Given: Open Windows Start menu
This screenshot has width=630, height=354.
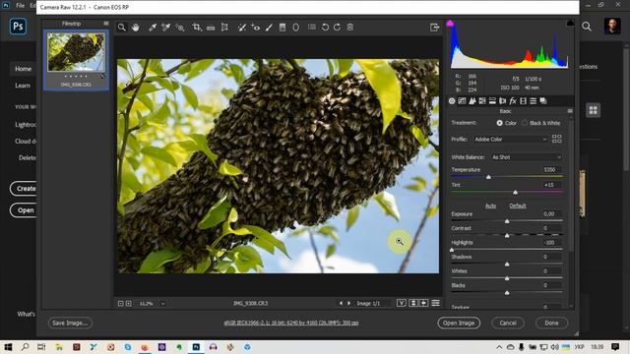Looking at the screenshot, I should (x=8, y=347).
